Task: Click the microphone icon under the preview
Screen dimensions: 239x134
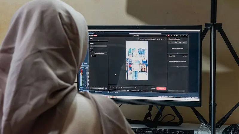Action: (x=136, y=88)
